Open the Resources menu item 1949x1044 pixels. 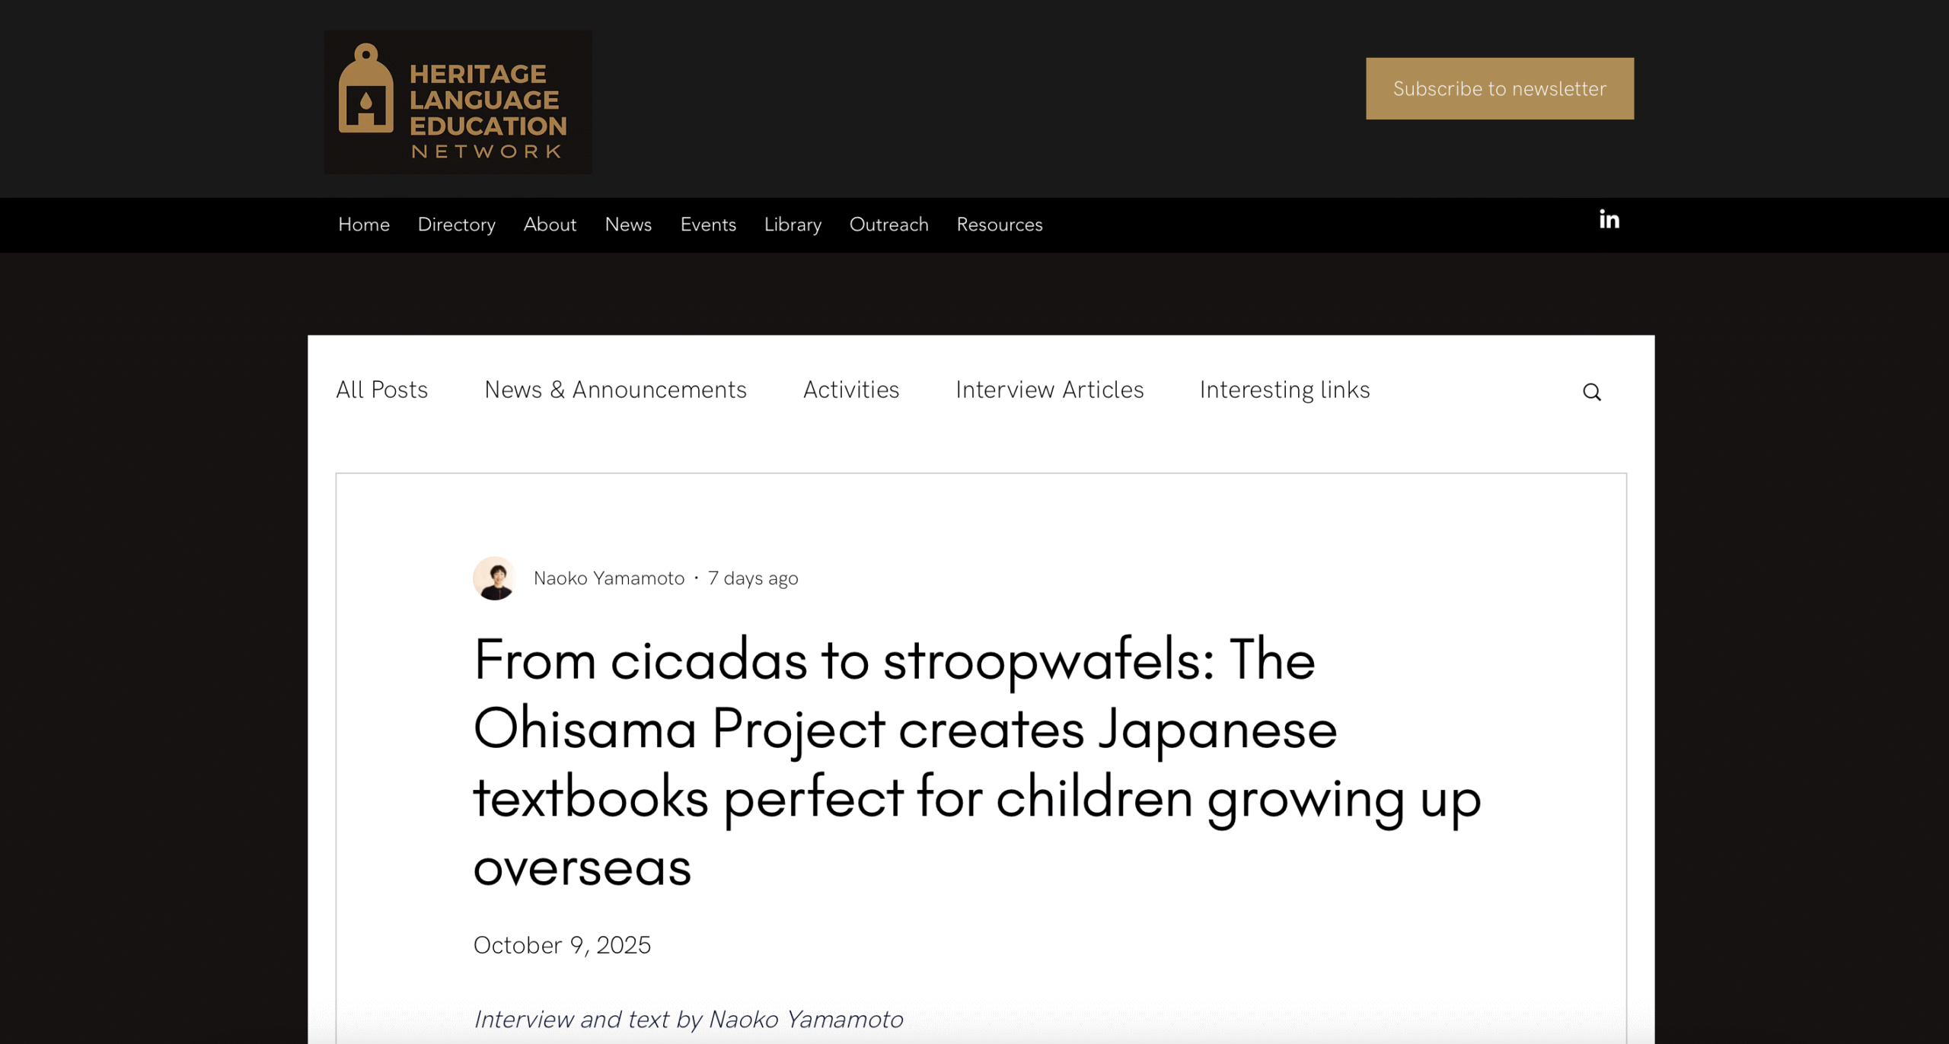coord(999,224)
